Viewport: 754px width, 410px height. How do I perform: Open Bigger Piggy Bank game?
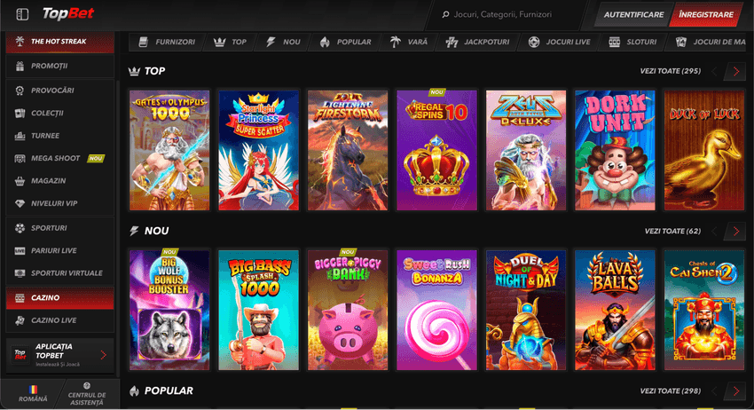(x=348, y=310)
